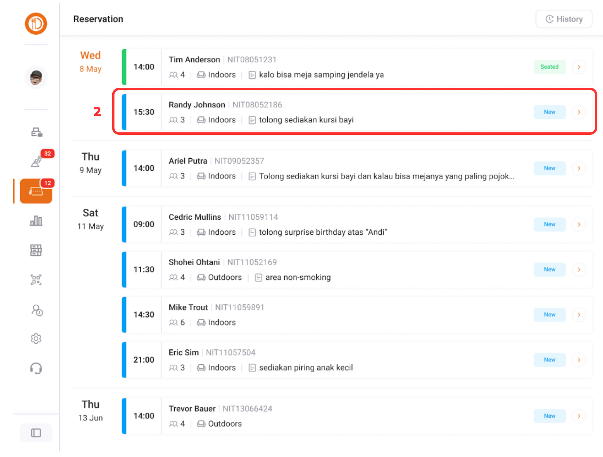This screenshot has width=603, height=457.
Task: Open the settings gear icon
Action: [x=36, y=338]
